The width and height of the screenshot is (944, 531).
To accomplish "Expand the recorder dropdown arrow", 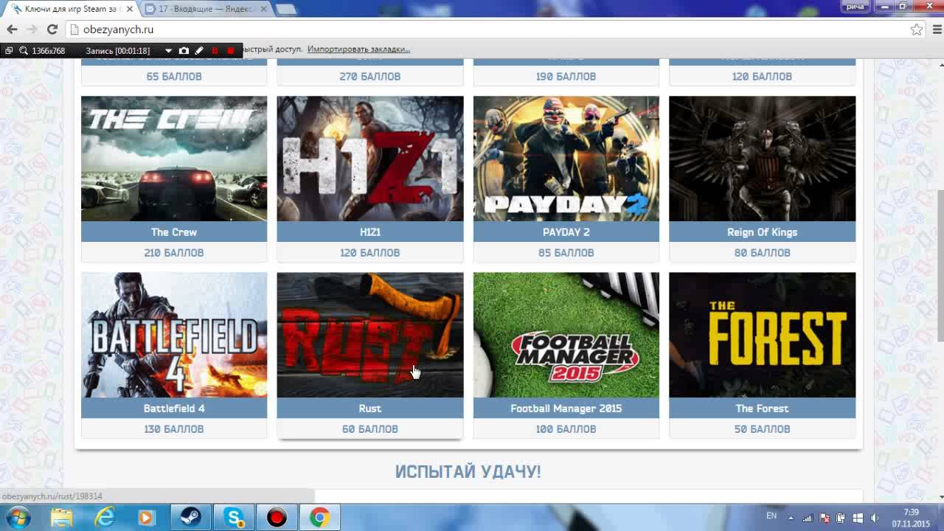I will point(168,51).
